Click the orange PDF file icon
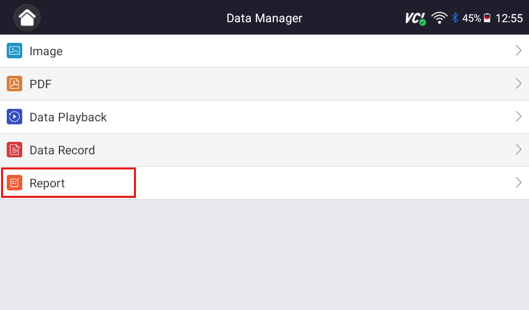Screen dimensions: 529x310 coord(14,84)
